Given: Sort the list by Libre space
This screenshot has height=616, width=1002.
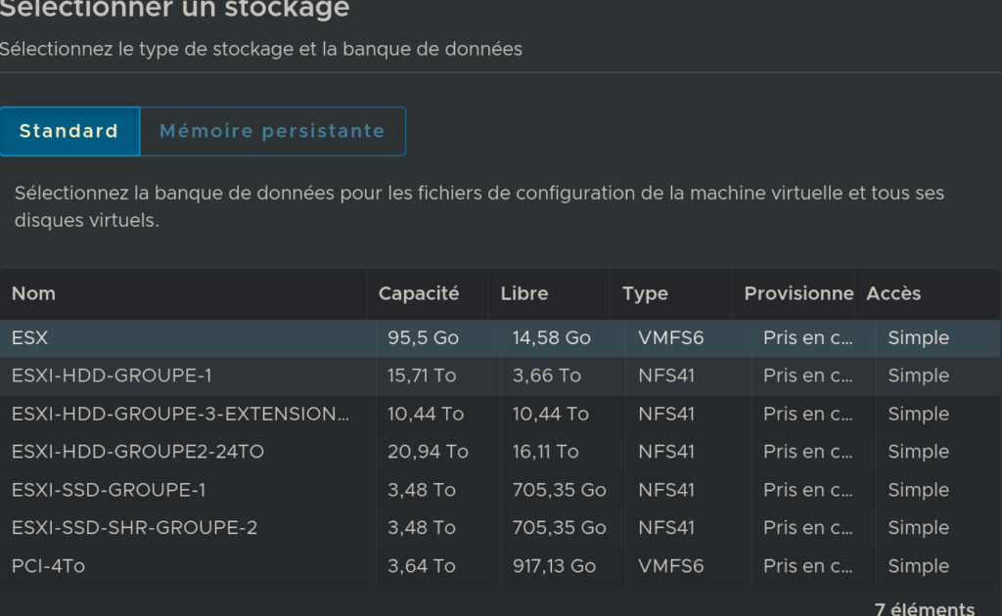Looking at the screenshot, I should pos(524,293).
